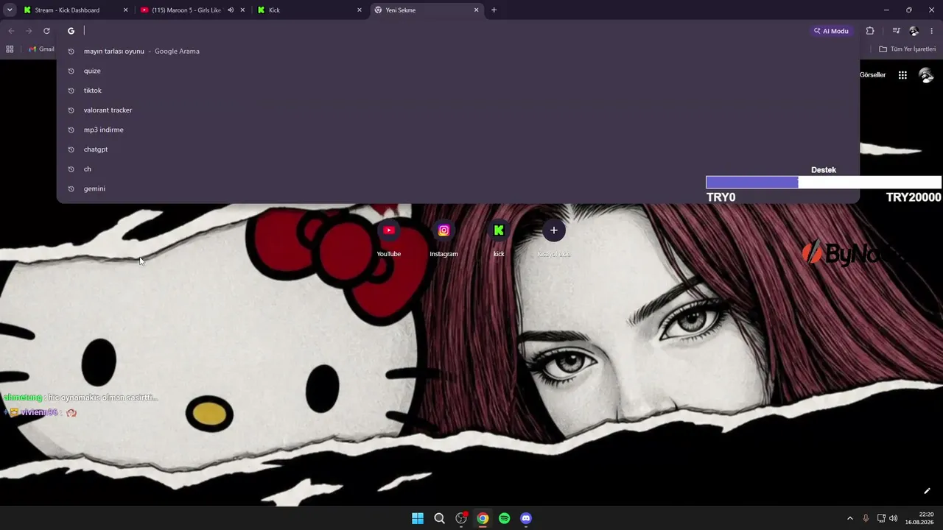Open a new tab with plus button
The image size is (943, 530).
(494, 10)
